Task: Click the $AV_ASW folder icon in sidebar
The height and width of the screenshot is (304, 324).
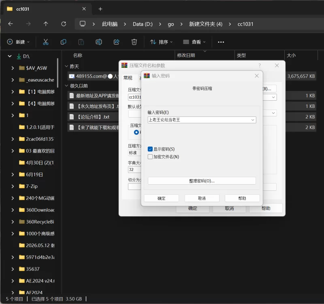Action: pos(22,68)
